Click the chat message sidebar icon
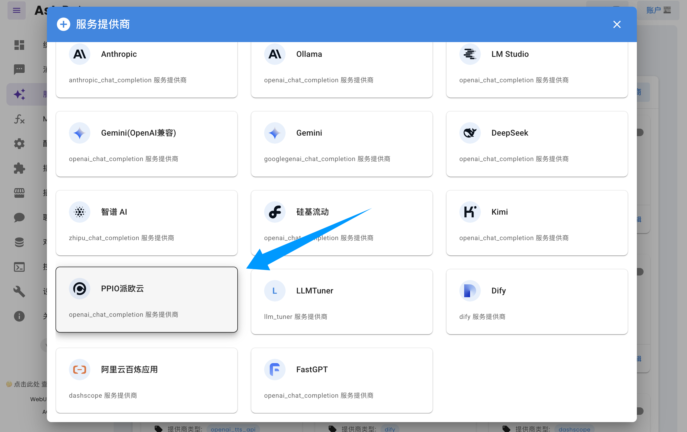Image resolution: width=687 pixels, height=432 pixels. pos(19,69)
